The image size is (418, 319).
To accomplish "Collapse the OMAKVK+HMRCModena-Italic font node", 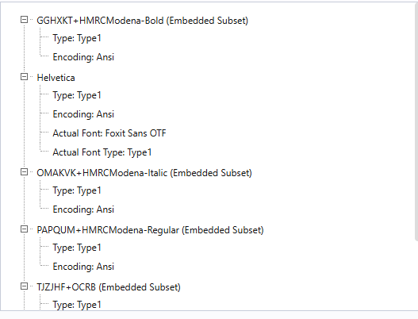I will 24,172.
